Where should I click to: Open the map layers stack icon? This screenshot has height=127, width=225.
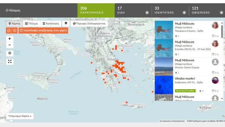(x=66, y=23)
